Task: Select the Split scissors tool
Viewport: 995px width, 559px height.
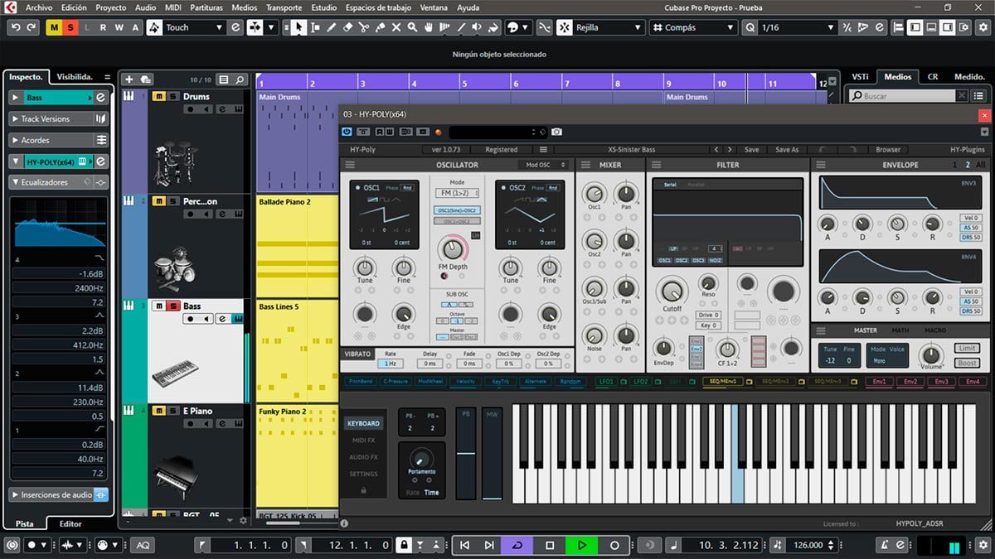Action: point(364,27)
